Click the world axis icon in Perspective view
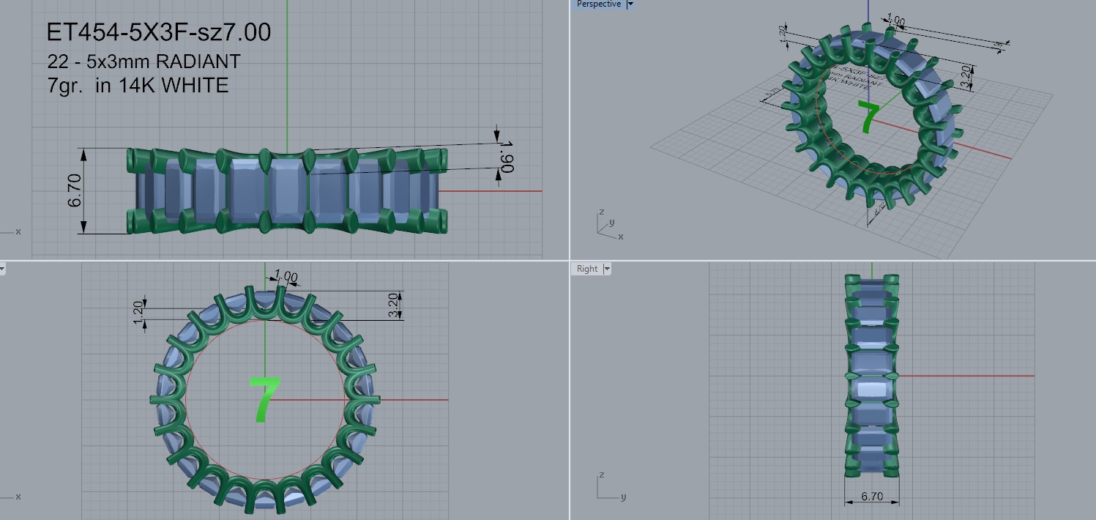Image resolution: width=1096 pixels, height=520 pixels. click(x=607, y=225)
